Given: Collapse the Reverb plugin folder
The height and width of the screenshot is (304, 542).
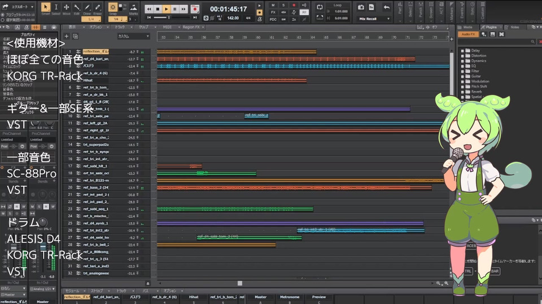Looking at the screenshot, I should pos(462,92).
